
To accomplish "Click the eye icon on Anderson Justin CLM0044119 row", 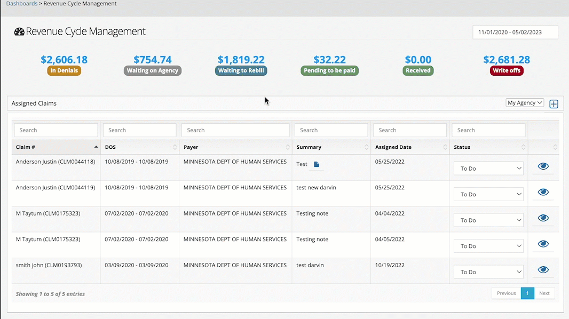I will point(543,192).
